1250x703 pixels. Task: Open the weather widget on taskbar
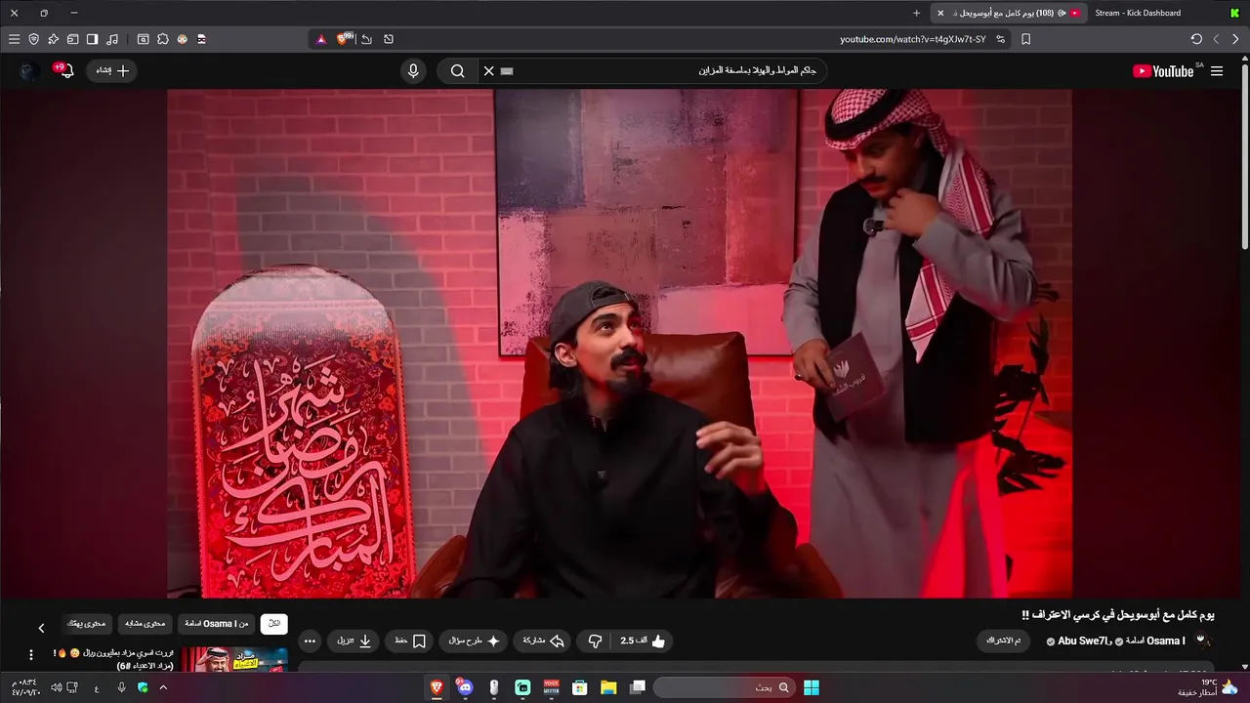(x=1208, y=687)
